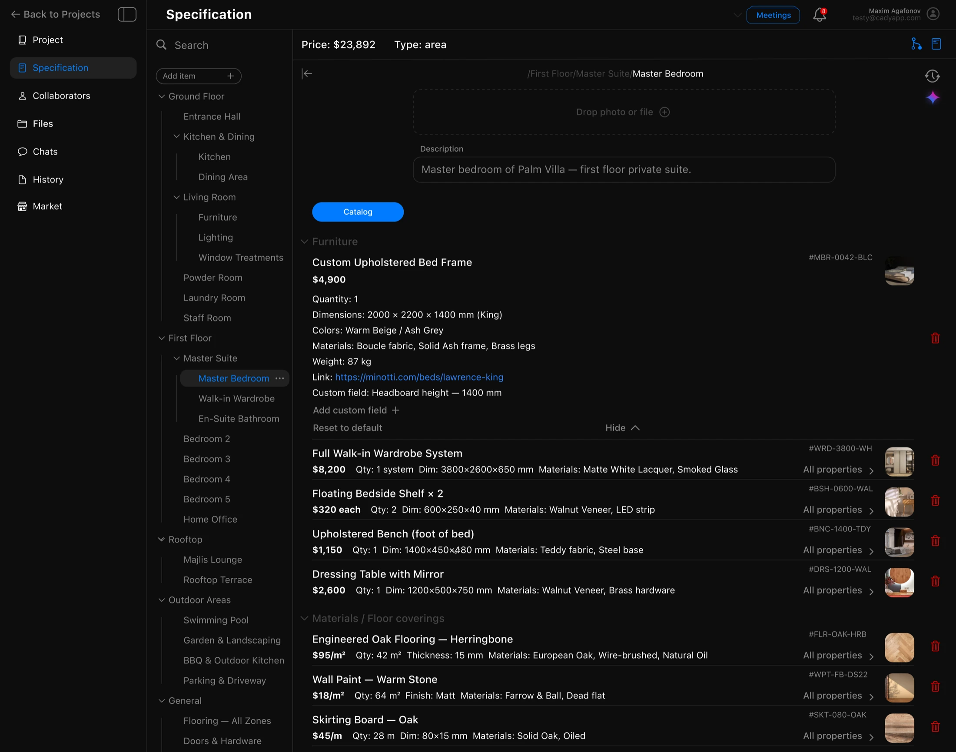
Task: Collapse Outdoor Areas tree node
Action: click(162, 600)
